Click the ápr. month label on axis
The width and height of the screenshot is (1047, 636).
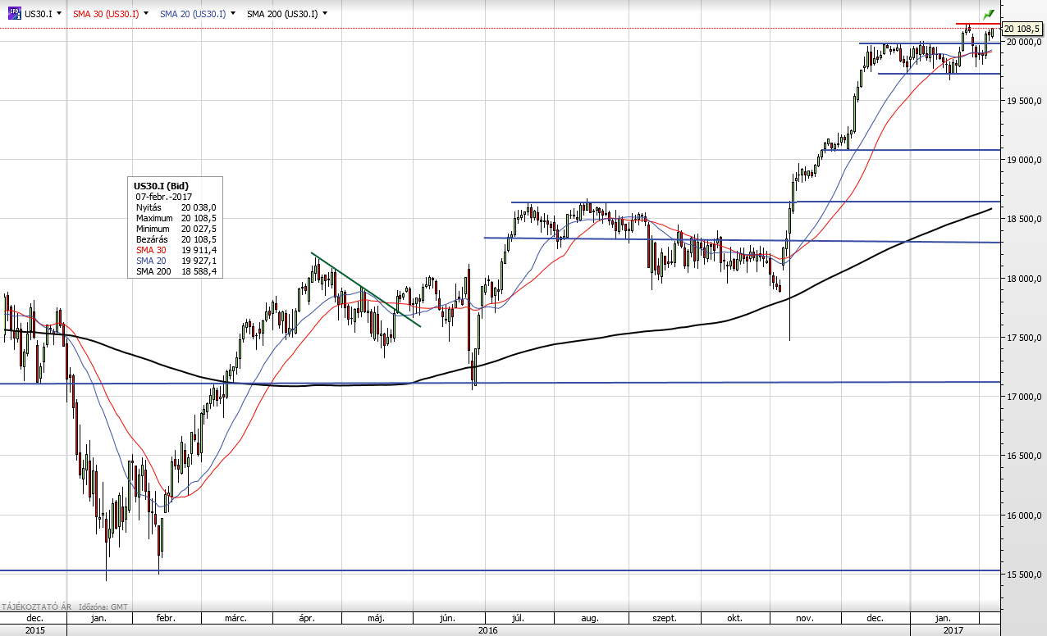coord(305,618)
